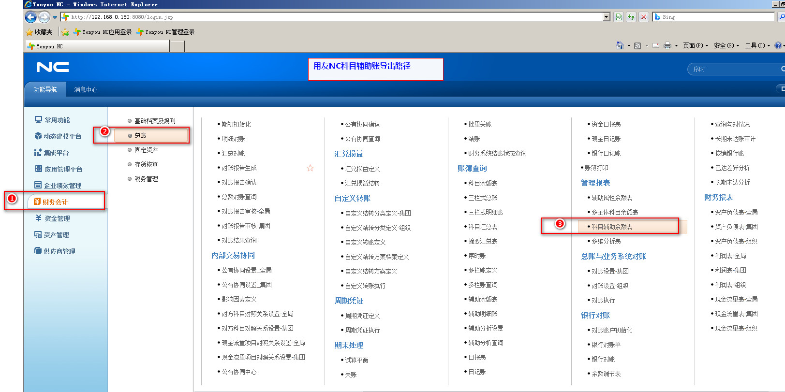Click the browser Back arrow button
The height and width of the screenshot is (392, 785).
click(30, 17)
